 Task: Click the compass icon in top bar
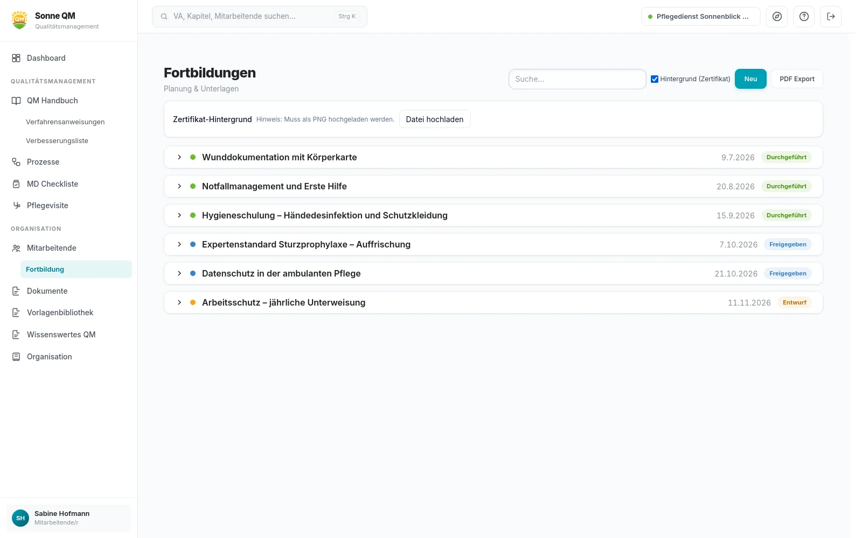coord(777,17)
